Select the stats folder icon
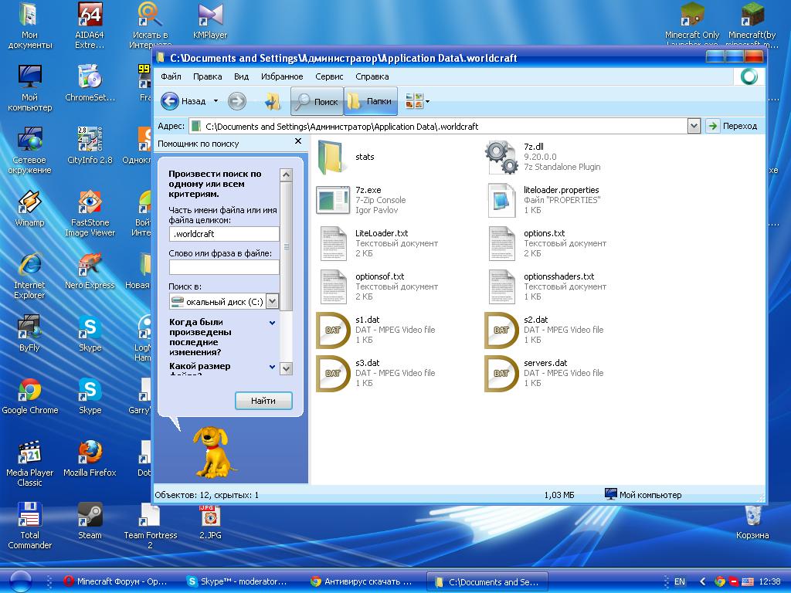 (333, 157)
